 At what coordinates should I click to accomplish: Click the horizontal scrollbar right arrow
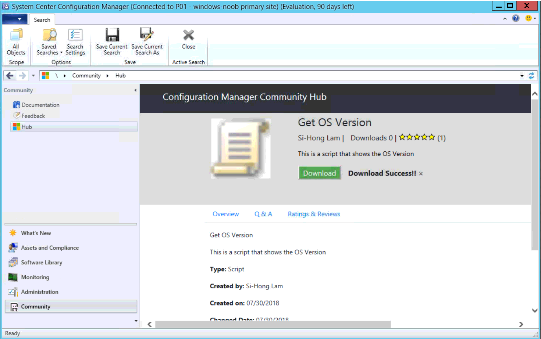(521, 324)
